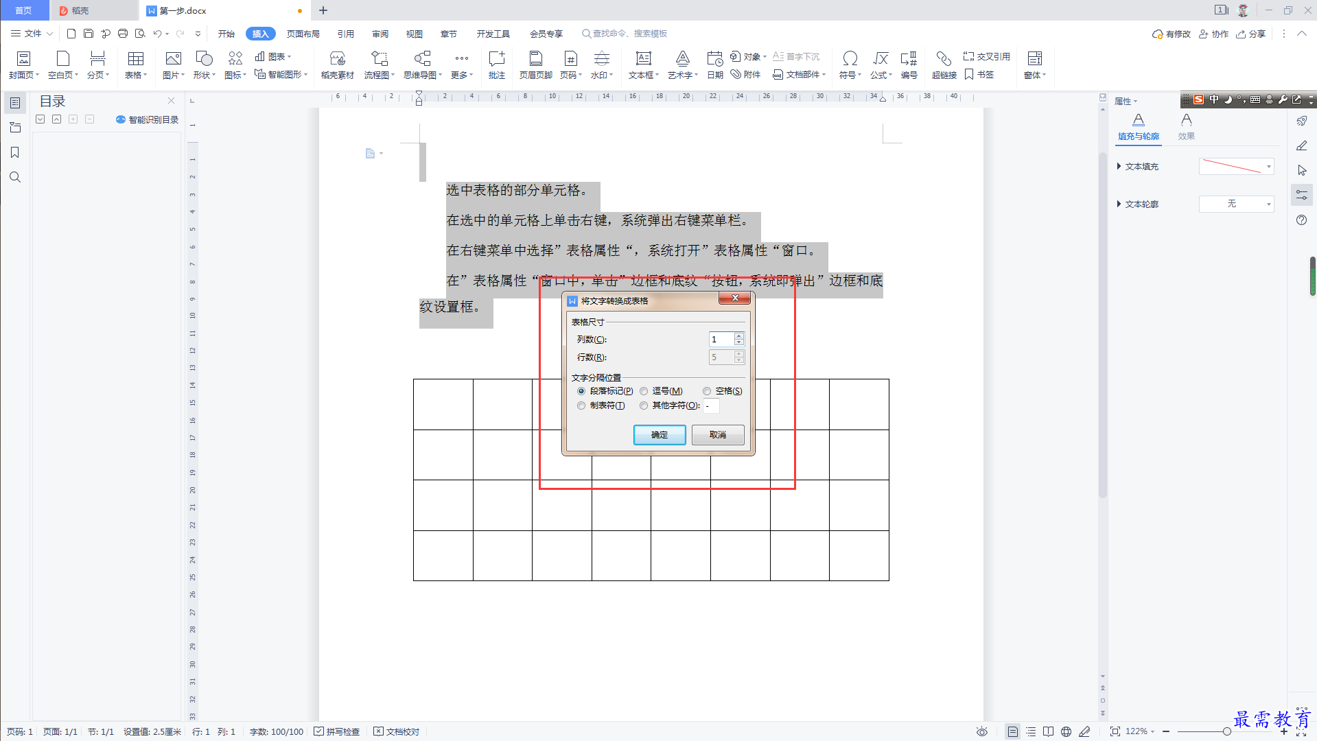Screen dimensions: 1317x741
Task: Switch to the 页面布局 page layout tab
Action: [303, 34]
